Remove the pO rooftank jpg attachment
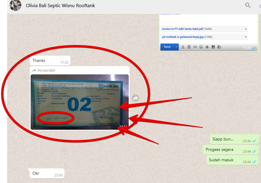The width and height of the screenshot is (261, 183). (246, 37)
